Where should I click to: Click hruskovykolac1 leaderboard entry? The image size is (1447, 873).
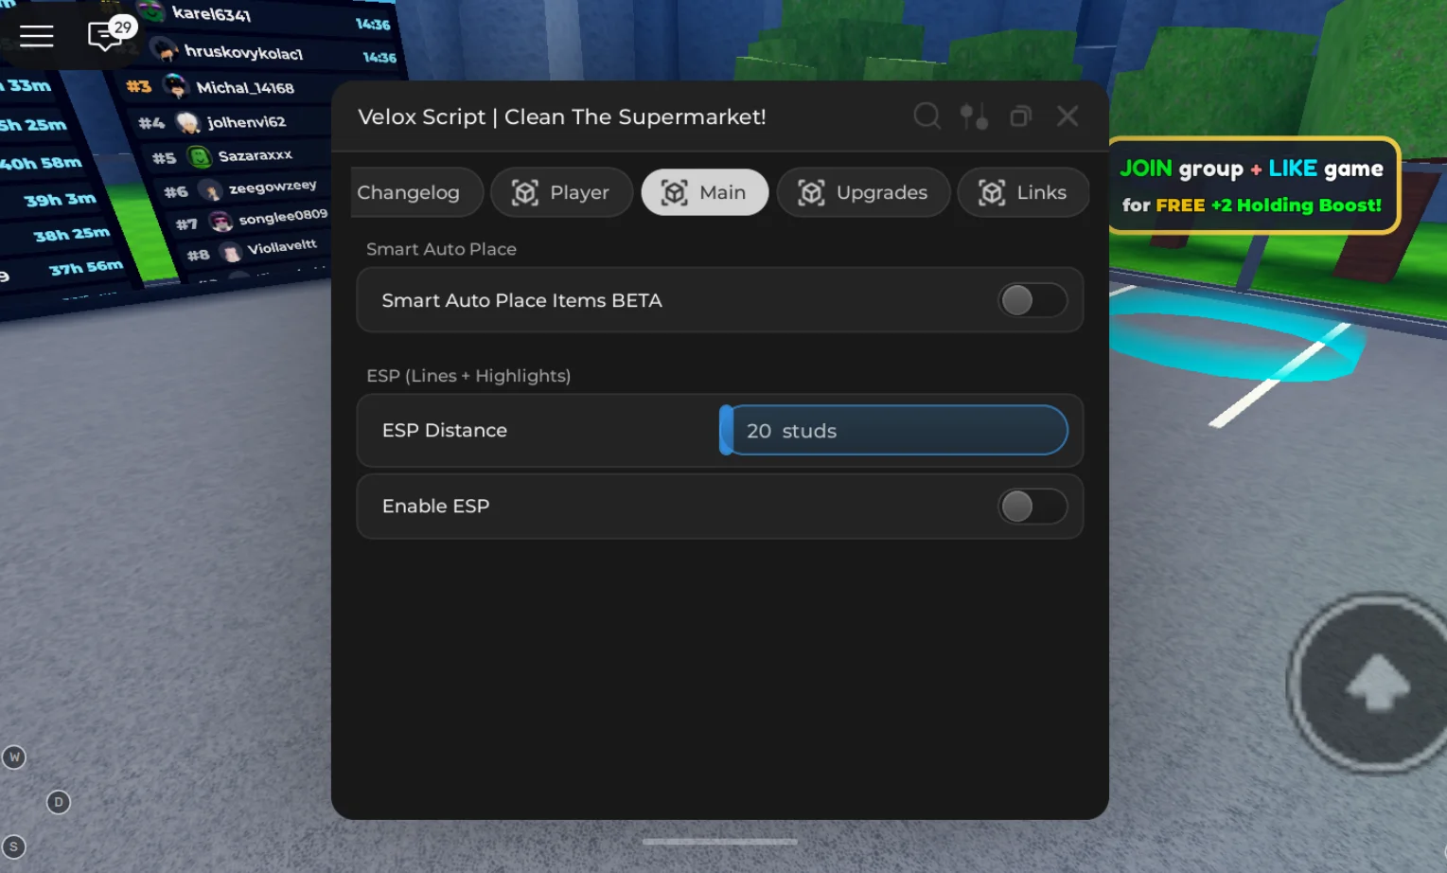pyautogui.click(x=243, y=52)
